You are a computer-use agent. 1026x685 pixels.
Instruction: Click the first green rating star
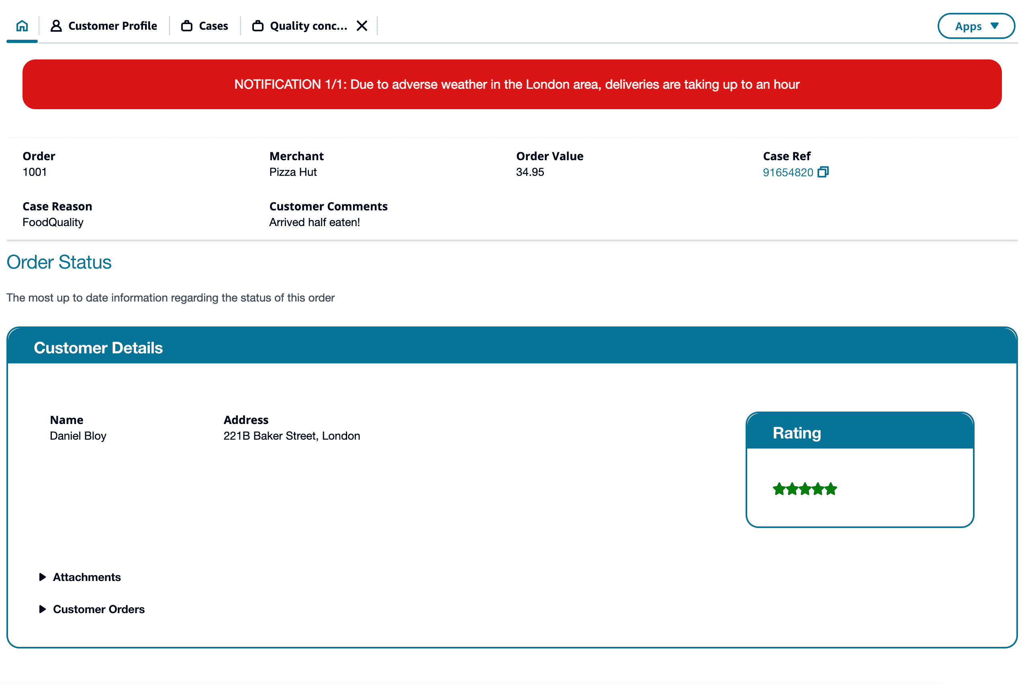click(x=779, y=489)
